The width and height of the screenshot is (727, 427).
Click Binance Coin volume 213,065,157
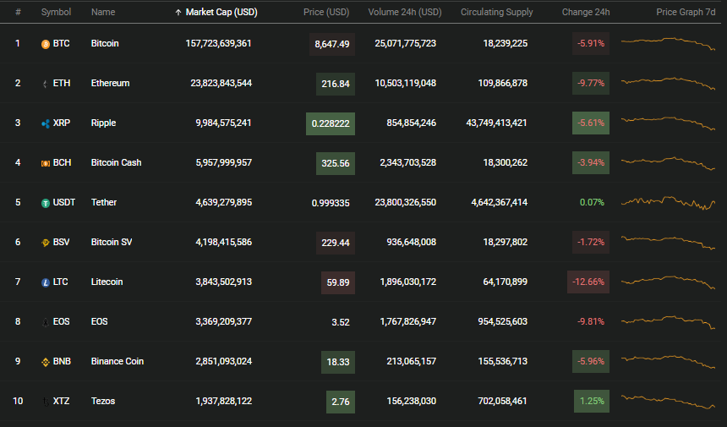click(412, 361)
